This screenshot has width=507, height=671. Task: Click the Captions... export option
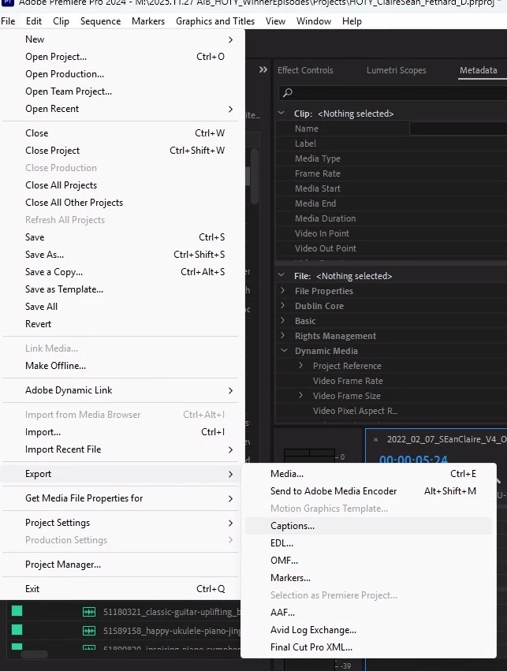368,525
